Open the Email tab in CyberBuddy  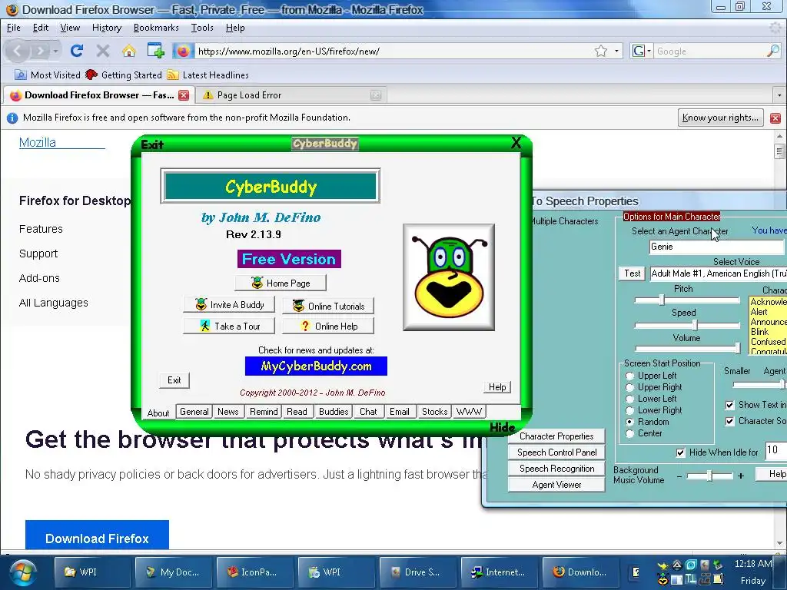[400, 412]
